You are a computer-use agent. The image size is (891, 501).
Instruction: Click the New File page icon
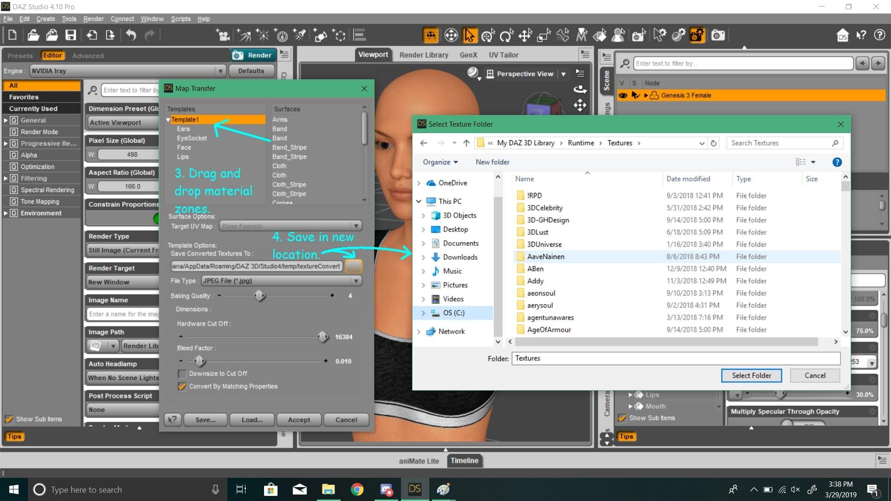(13, 35)
